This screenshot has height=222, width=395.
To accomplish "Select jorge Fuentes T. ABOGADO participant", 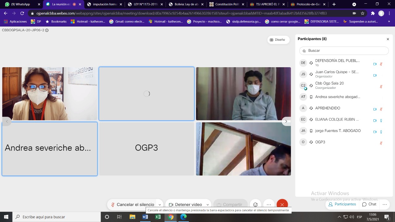I will (344, 131).
